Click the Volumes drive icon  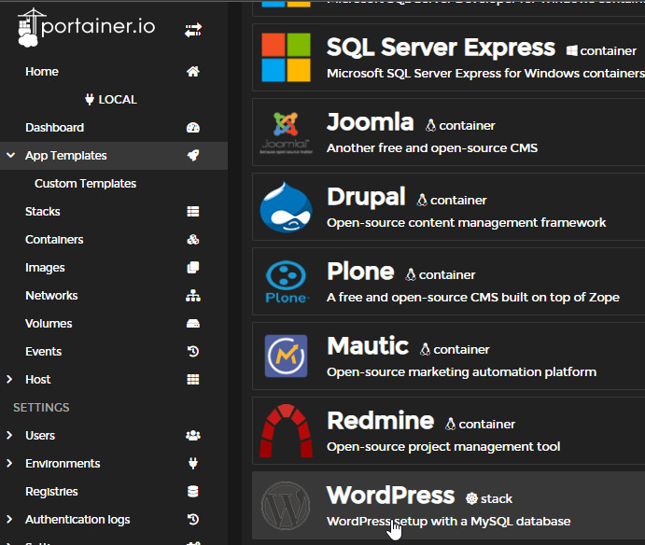pyautogui.click(x=193, y=324)
